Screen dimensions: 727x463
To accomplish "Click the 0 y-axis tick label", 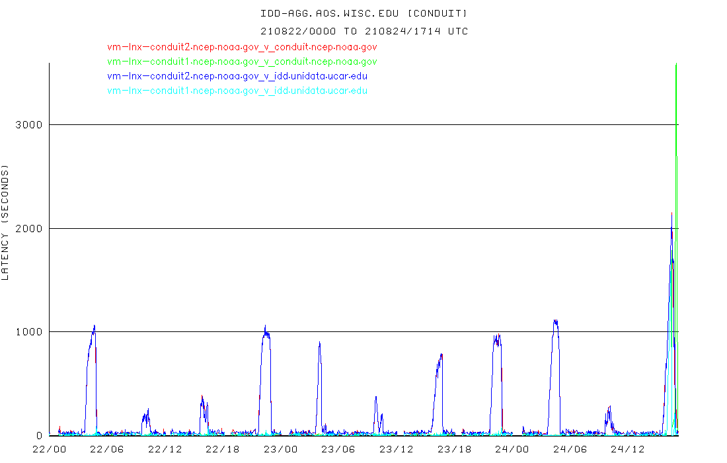I will click(x=40, y=436).
